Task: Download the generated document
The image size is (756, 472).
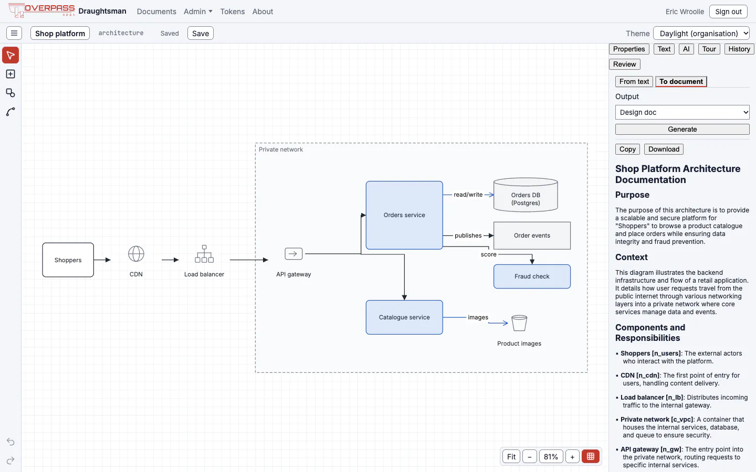Action: coord(664,149)
